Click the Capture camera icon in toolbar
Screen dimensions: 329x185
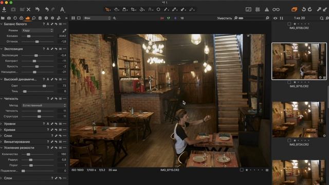(x=13, y=9)
